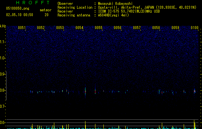Click the 1.0 kHz axis label
The height and width of the screenshot is (129, 202).
[3, 58]
